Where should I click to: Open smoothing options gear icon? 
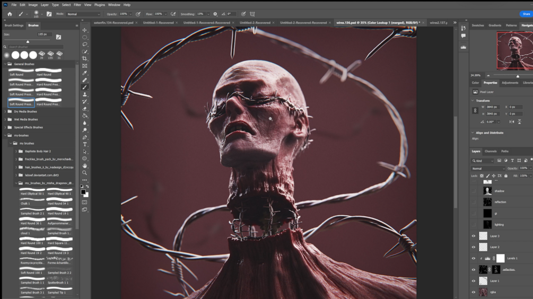(x=215, y=14)
